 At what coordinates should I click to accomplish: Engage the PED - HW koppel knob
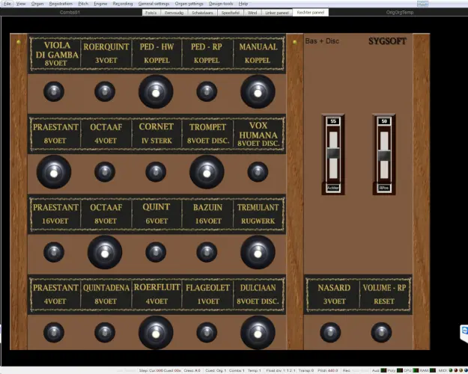pos(156,92)
